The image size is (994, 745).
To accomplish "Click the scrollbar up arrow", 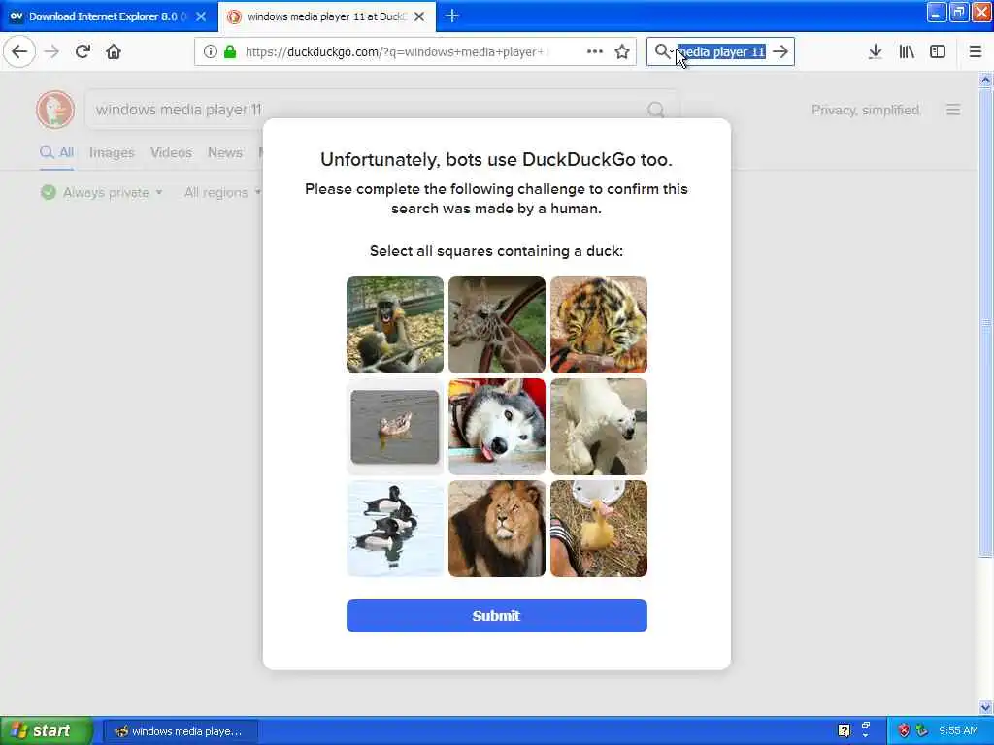I will point(986,80).
